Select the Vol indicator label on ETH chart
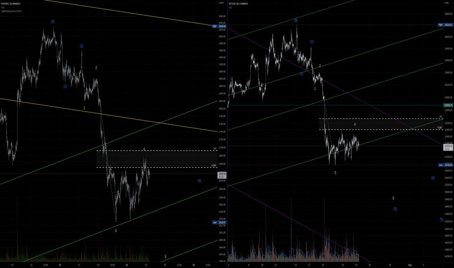The height and width of the screenshot is (268, 454). [2, 7]
